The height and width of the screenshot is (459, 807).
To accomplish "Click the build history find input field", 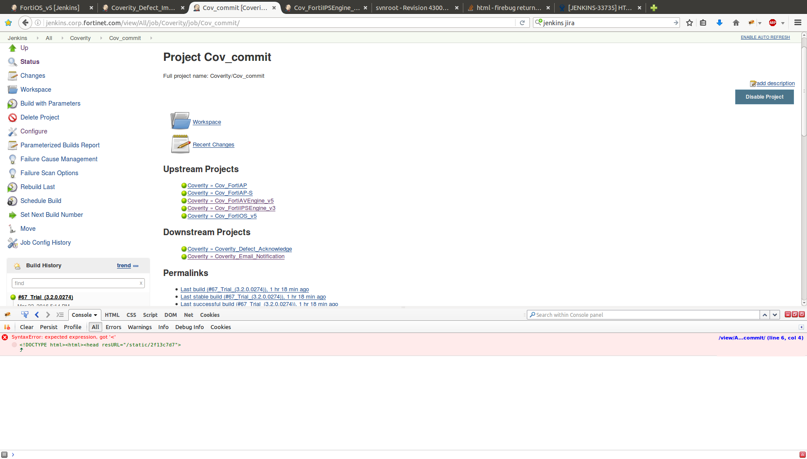I will coord(75,283).
